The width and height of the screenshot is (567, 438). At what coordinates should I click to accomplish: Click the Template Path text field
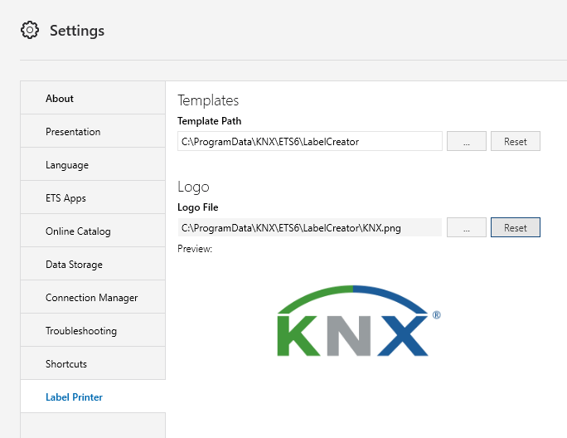point(309,141)
